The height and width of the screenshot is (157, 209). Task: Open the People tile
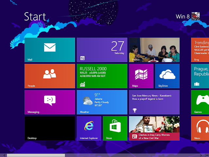[50, 76]
